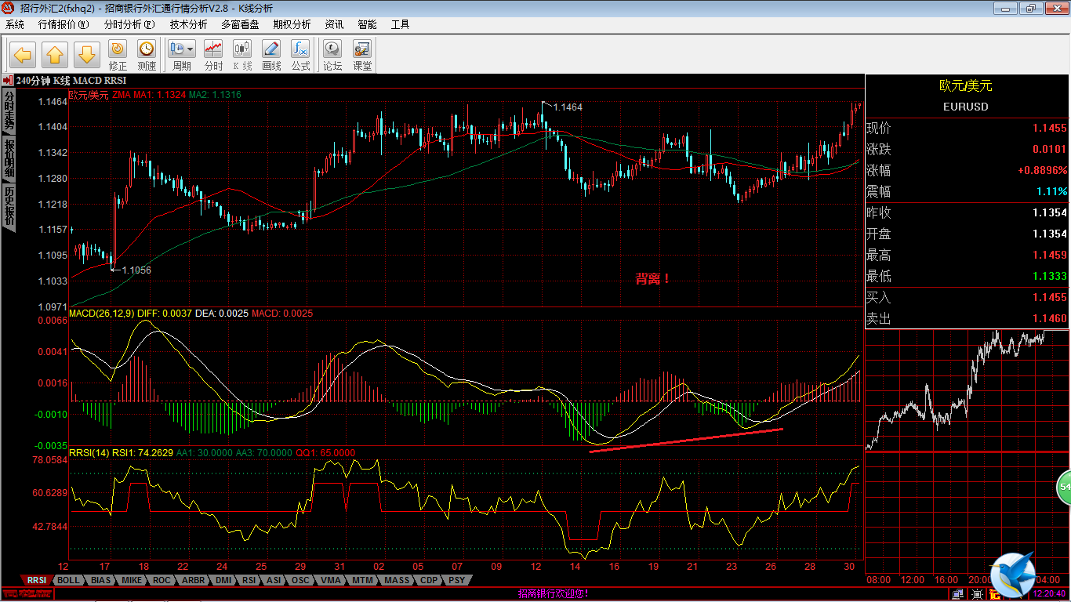Click the app logo in title bar

coord(9,8)
